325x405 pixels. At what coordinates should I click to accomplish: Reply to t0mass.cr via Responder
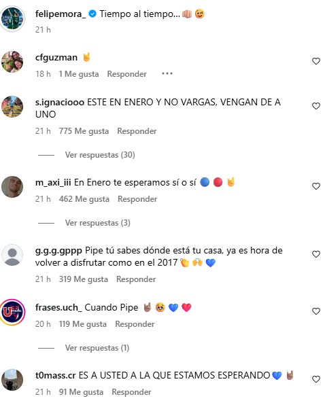(x=131, y=392)
